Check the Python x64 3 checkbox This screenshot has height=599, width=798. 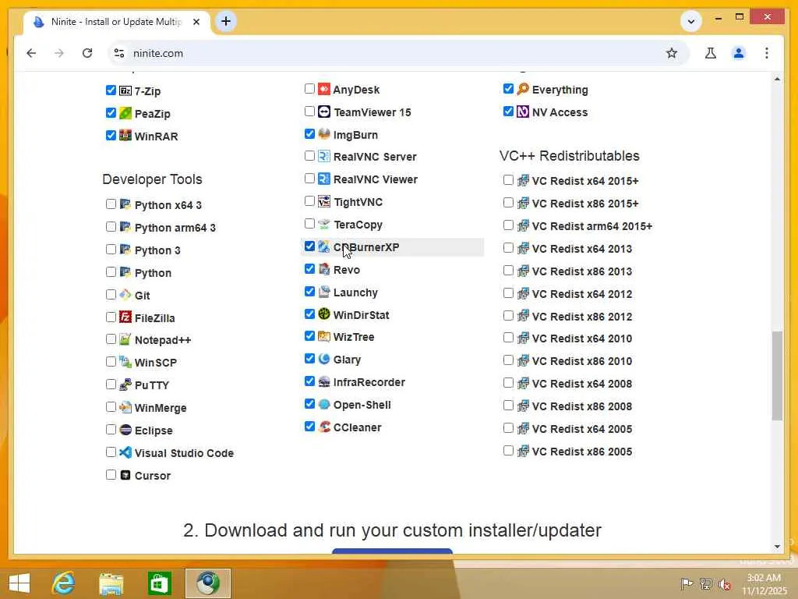coord(111,204)
